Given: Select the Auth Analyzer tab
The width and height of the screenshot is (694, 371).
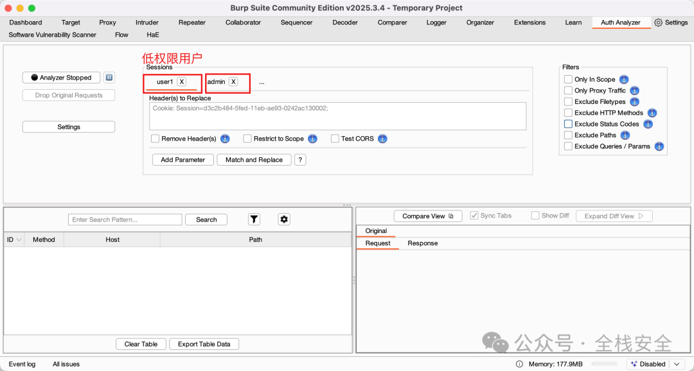Looking at the screenshot, I should 621,22.
